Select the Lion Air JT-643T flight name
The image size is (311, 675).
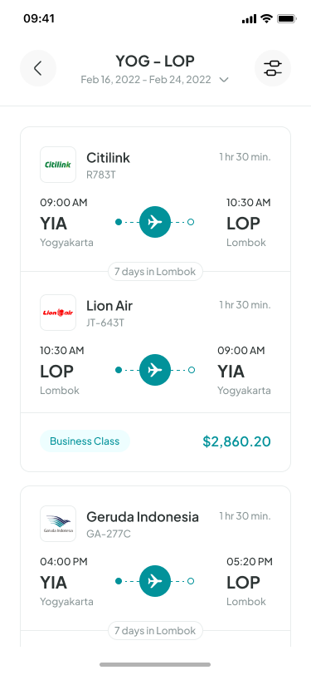[x=109, y=312]
